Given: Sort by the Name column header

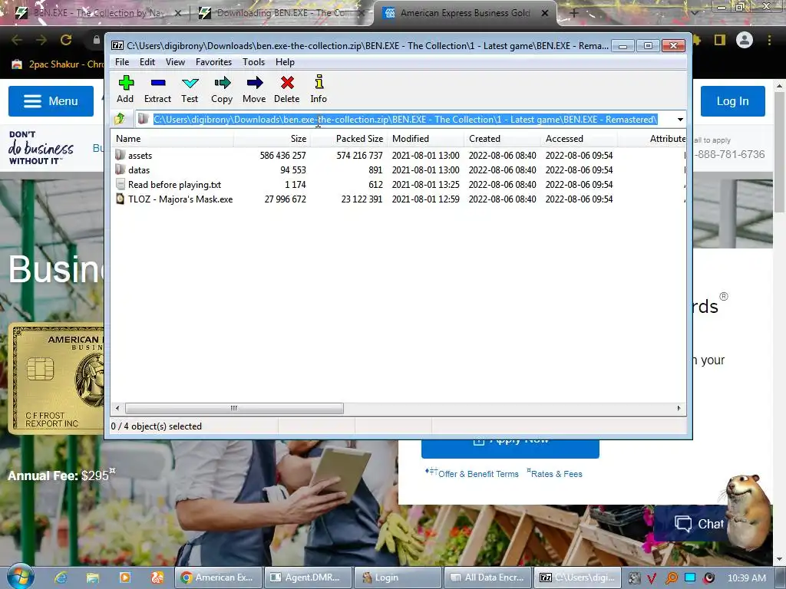Looking at the screenshot, I should [172, 139].
